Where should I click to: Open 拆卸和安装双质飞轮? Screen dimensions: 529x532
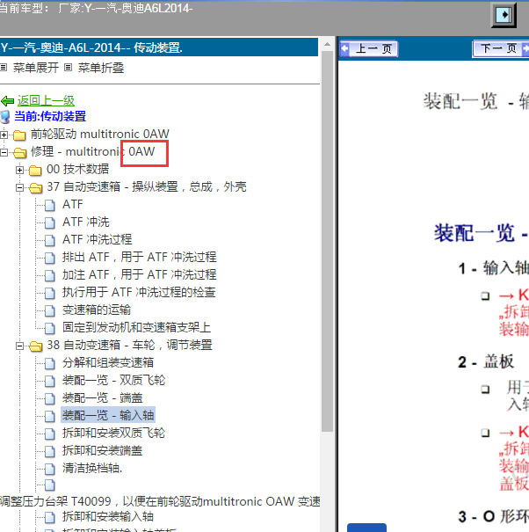coord(114,433)
